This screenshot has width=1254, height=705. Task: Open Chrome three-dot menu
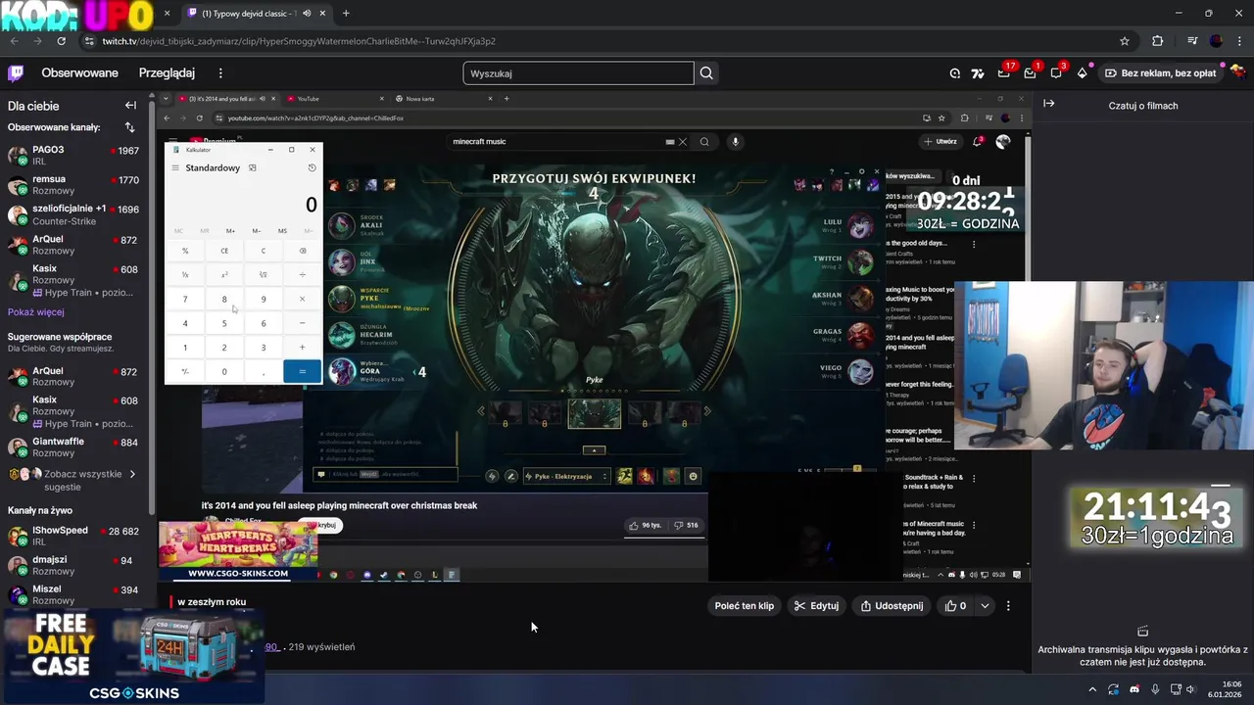coord(1240,41)
